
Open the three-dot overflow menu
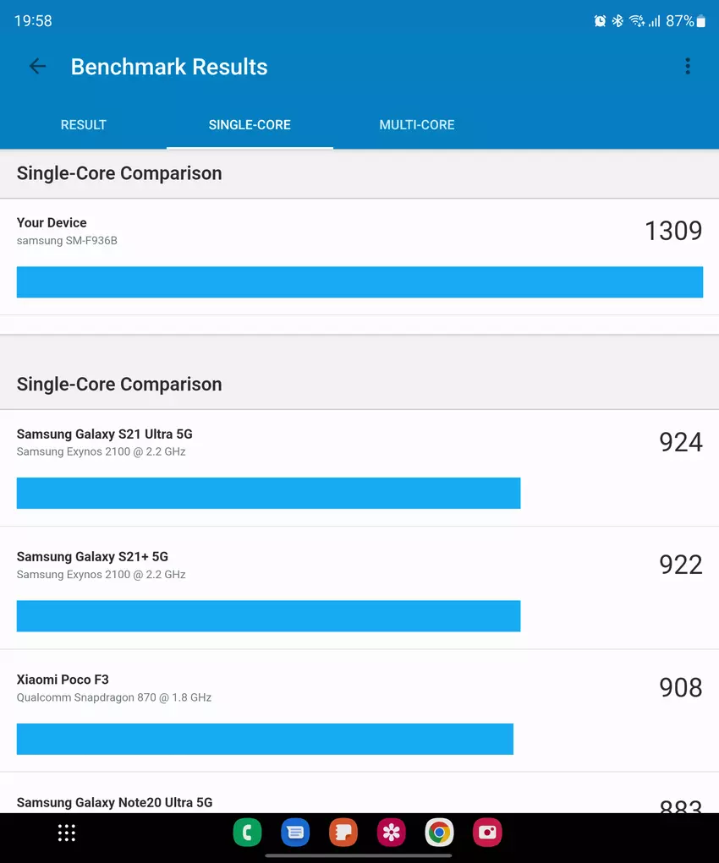pyautogui.click(x=688, y=66)
